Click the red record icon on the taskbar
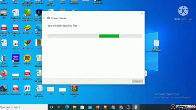 tap(128, 107)
